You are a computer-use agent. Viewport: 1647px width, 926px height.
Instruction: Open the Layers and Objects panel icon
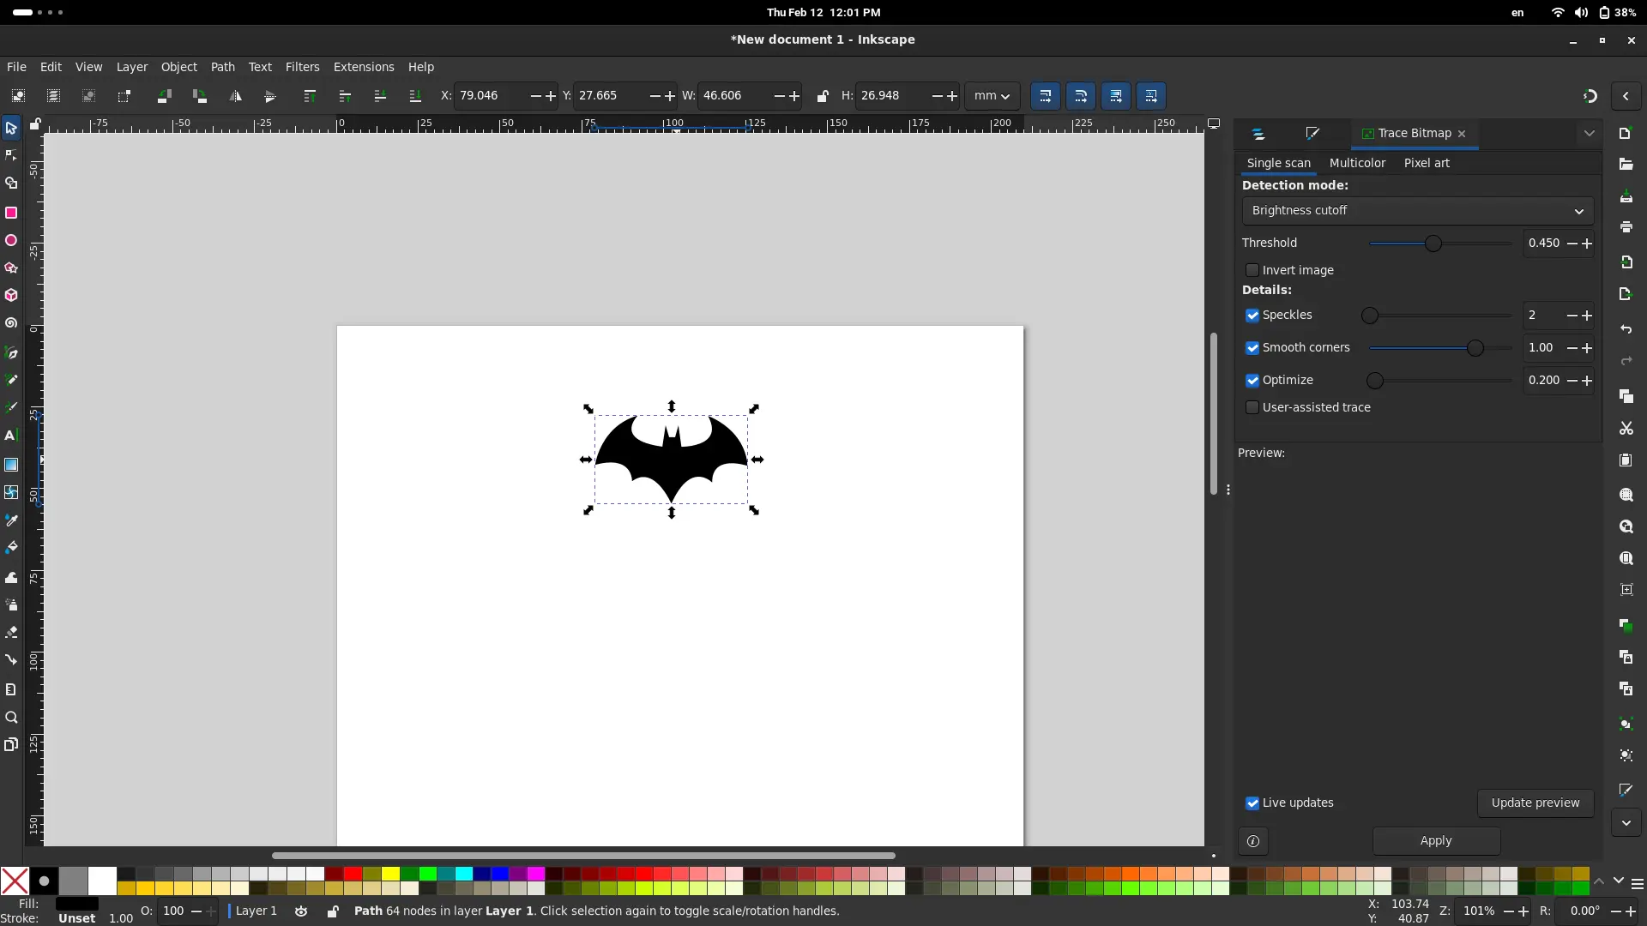tap(1258, 134)
